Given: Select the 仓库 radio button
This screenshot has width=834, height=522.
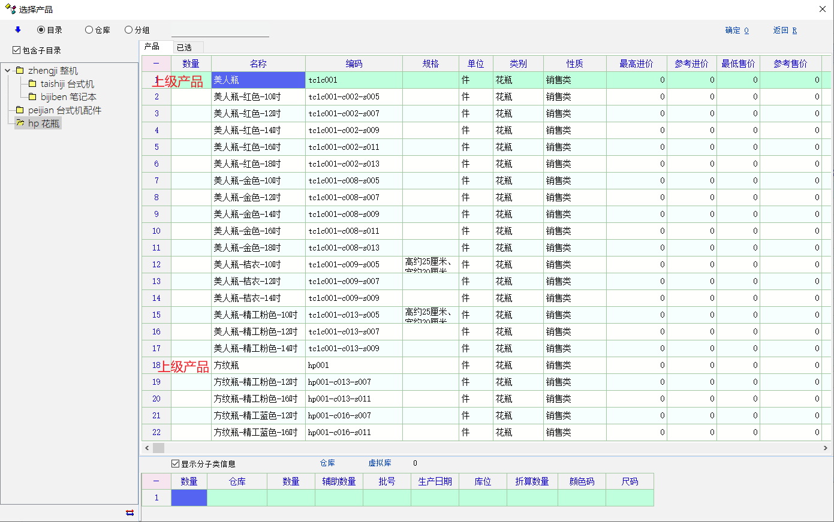Looking at the screenshot, I should point(89,30).
